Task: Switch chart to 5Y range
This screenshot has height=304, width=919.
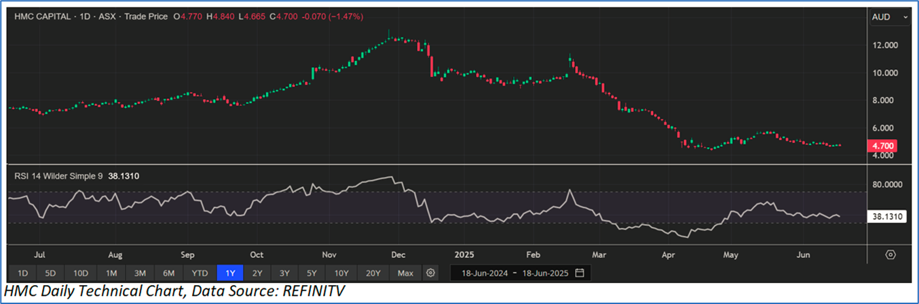Action: pyautogui.click(x=312, y=273)
